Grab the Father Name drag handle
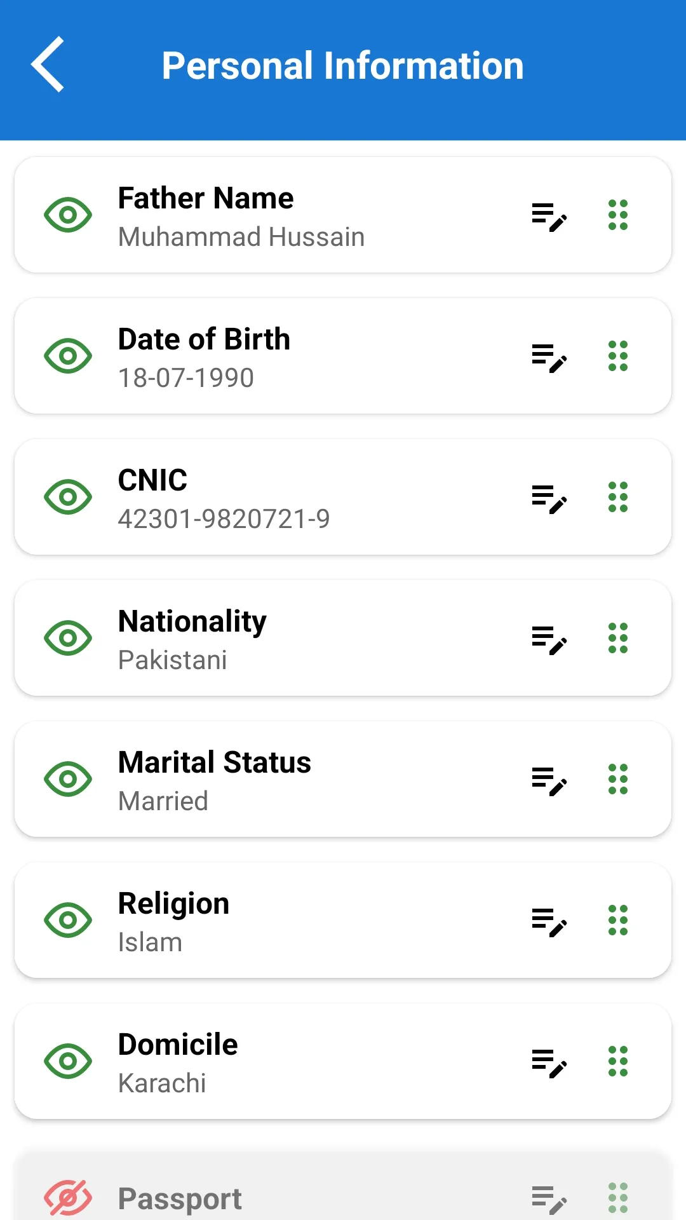686x1220 pixels. [x=618, y=215]
